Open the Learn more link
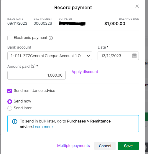Image resolution: width=148 pixels, height=154 pixels. click(43, 127)
